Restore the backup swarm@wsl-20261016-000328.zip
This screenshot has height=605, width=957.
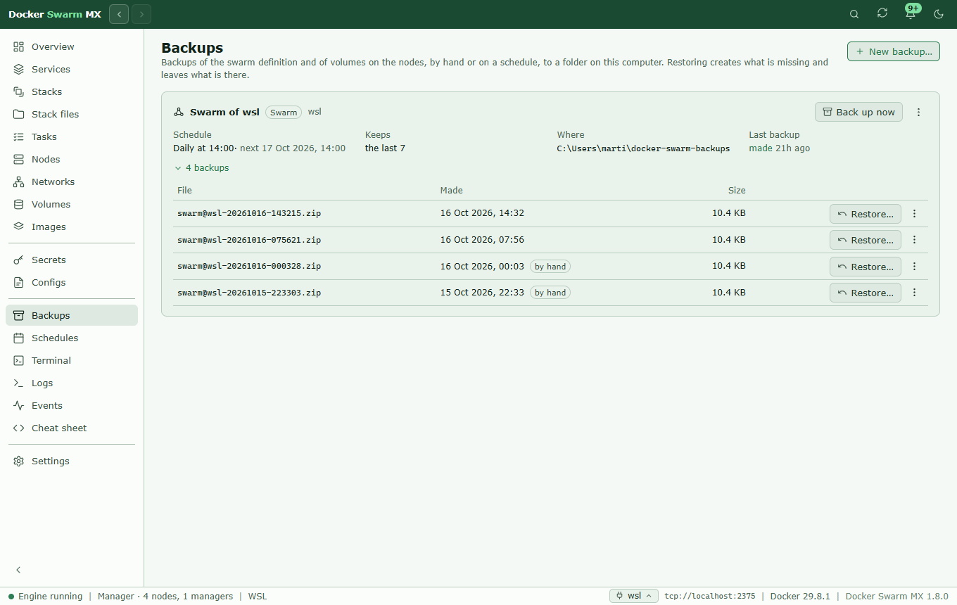866,267
